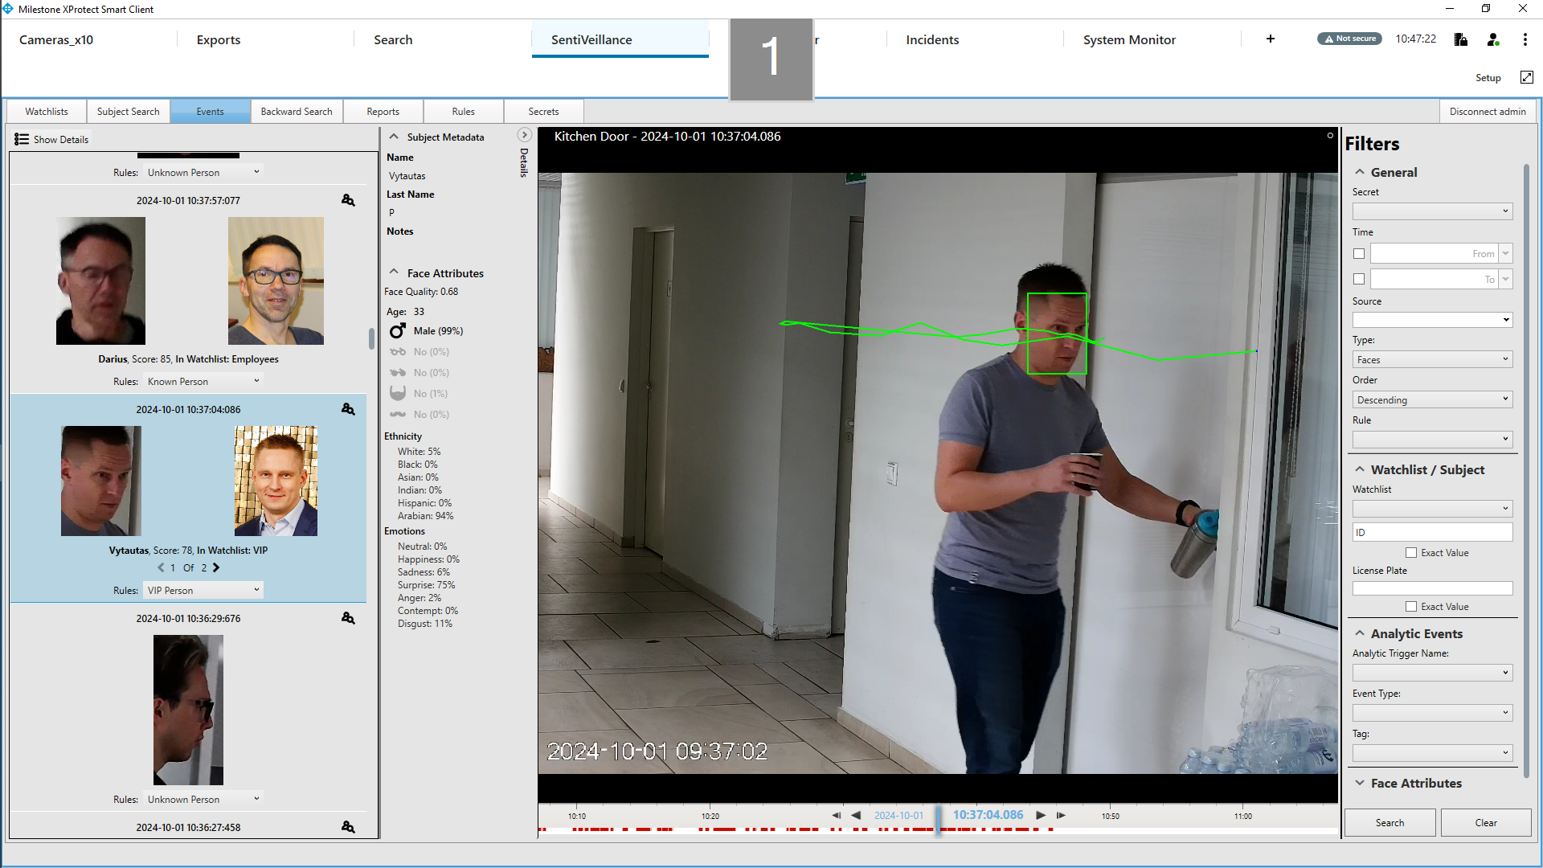Collapse the General filter section
1543x868 pixels.
1360,172
